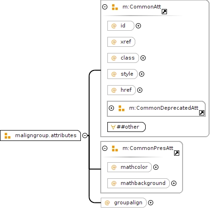
Task: Click the m:CommonPresAtt group icon
Action: coord(115,149)
